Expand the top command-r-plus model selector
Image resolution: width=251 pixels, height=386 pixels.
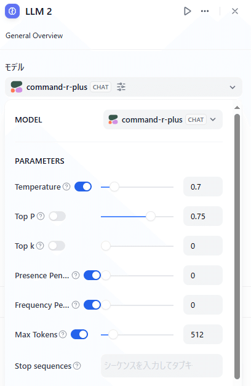124,87
